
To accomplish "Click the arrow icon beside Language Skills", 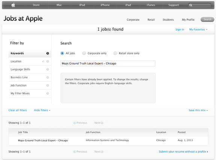I will point(48,69).
